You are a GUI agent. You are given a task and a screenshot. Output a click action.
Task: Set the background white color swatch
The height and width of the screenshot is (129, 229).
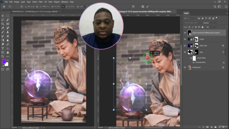tap(7, 64)
